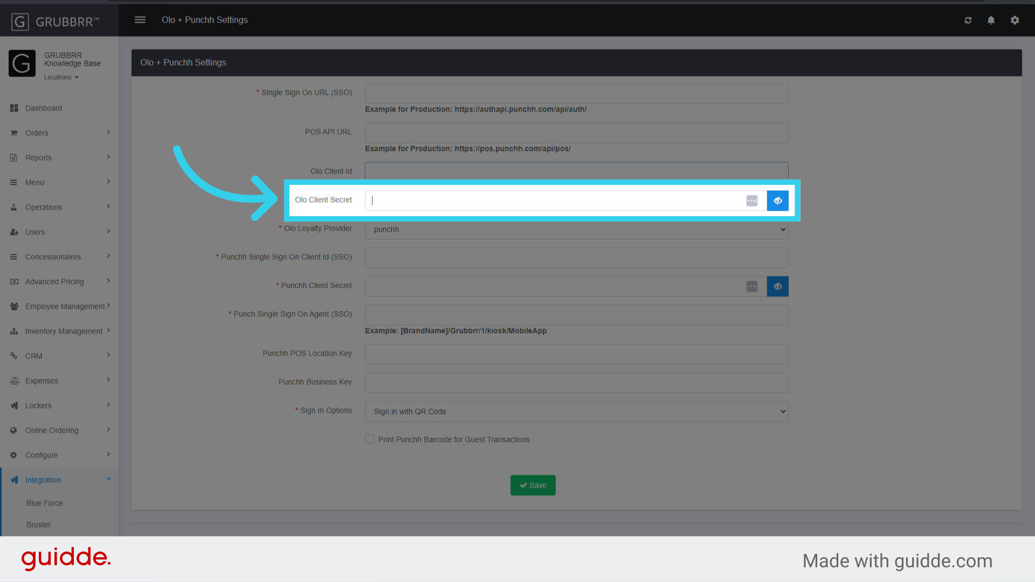Click the green Save button
1035x582 pixels.
(x=533, y=486)
